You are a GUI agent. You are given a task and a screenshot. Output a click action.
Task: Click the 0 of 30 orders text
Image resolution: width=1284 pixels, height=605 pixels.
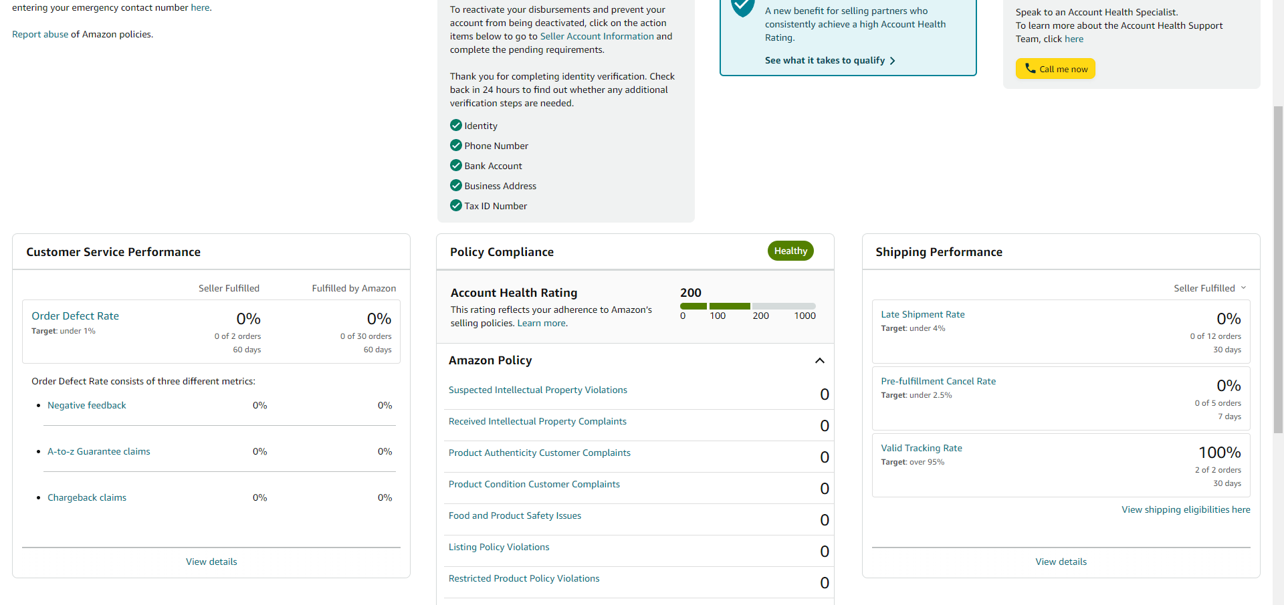pos(366,336)
